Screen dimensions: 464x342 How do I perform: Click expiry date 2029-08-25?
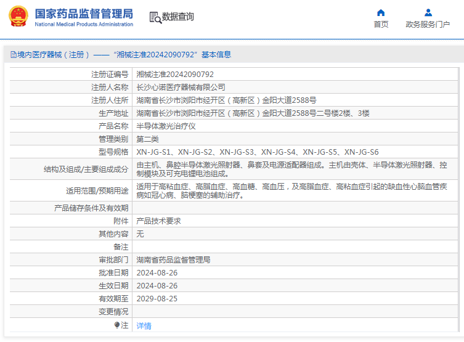pyautogui.click(x=157, y=299)
